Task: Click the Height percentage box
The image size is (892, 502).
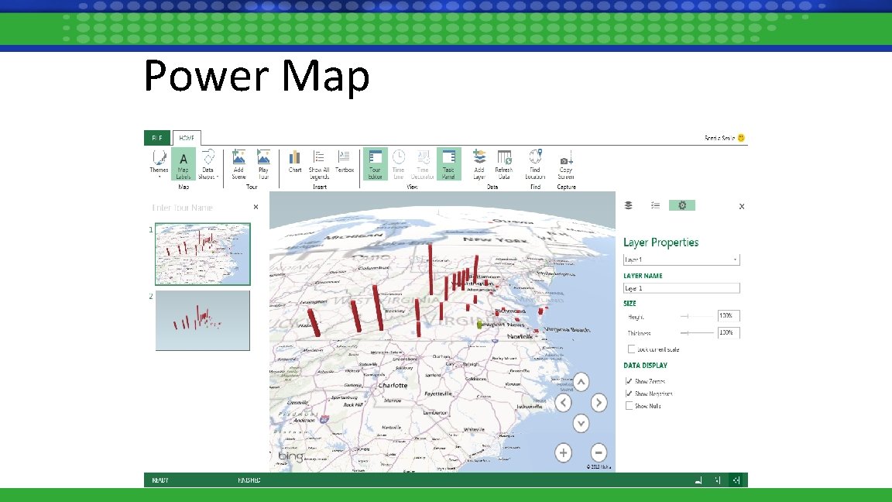Action: [728, 316]
